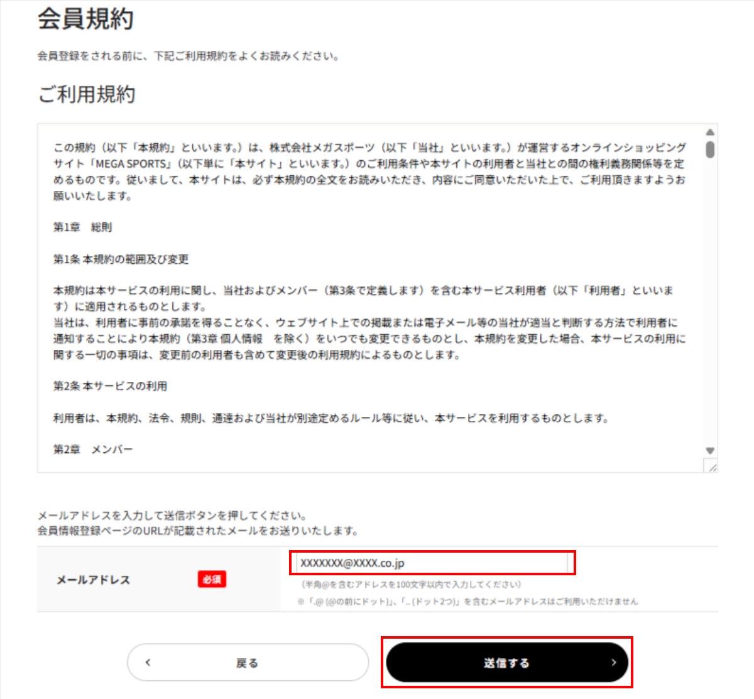Click the ご利用規約 section heading

pyautogui.click(x=87, y=95)
